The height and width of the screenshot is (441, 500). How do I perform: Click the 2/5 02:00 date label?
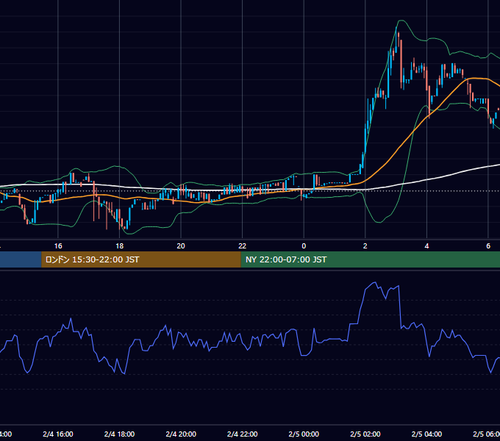(x=365, y=434)
